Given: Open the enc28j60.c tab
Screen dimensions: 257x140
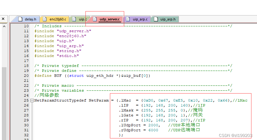Looking at the screenshot, I should [x=54, y=19].
